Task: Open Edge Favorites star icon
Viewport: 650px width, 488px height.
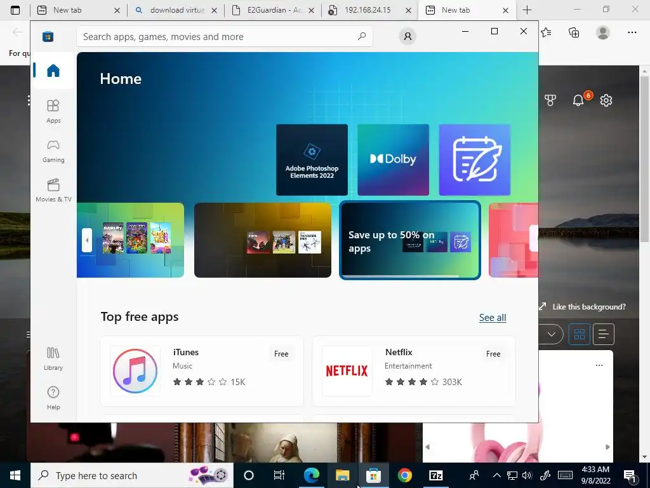Action: pos(546,32)
